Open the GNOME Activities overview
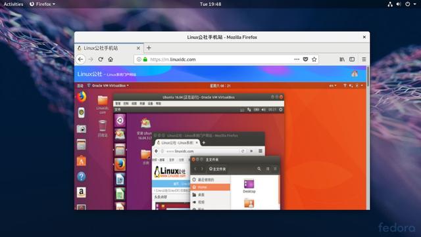 click(13, 4)
